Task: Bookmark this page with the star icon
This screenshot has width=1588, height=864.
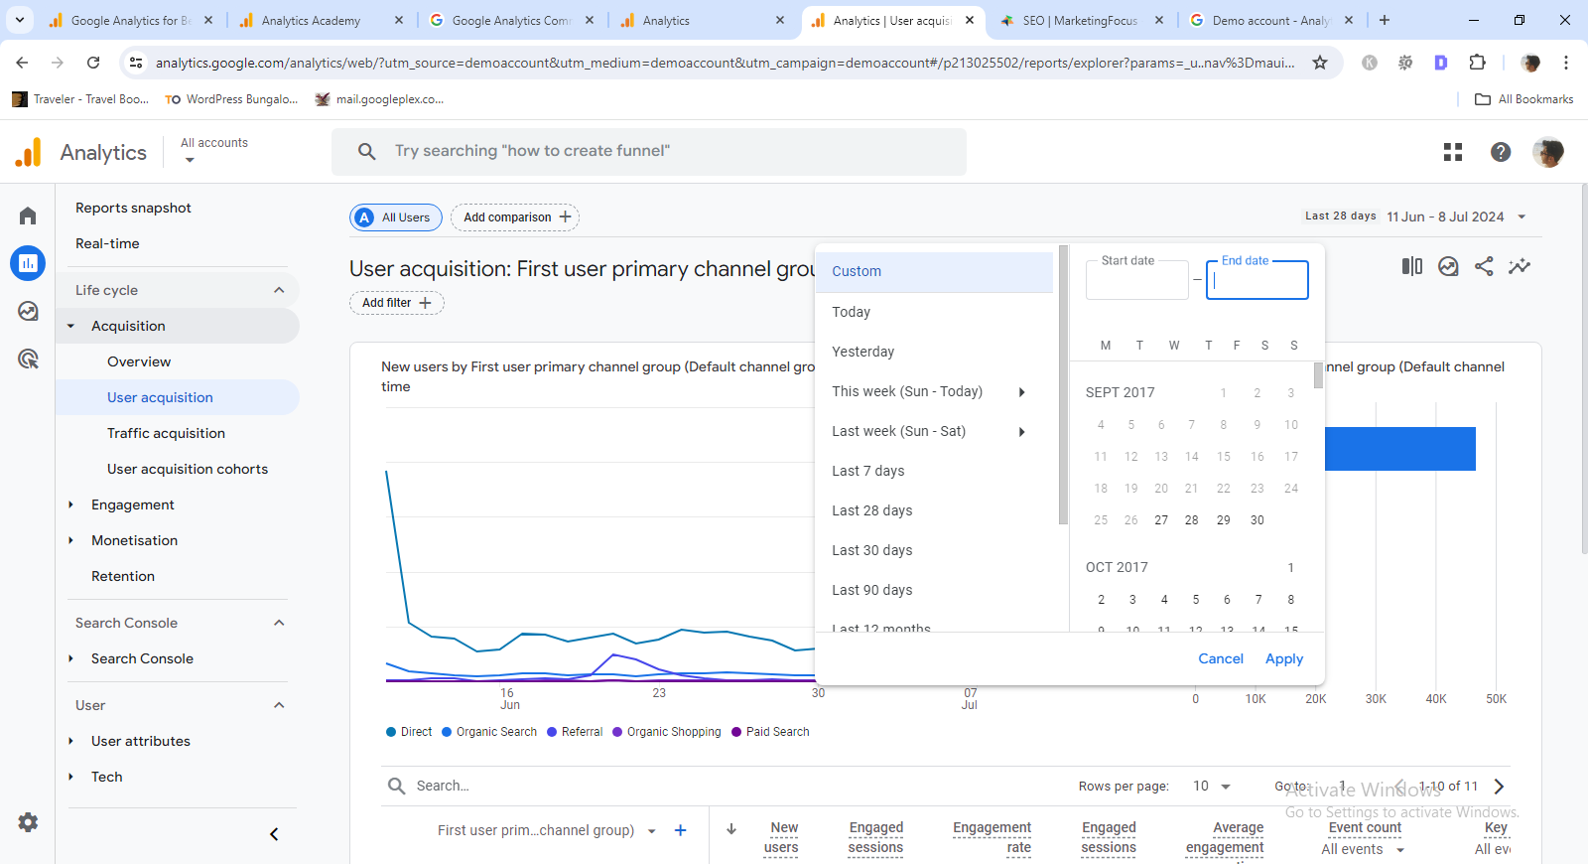Action: point(1320,63)
